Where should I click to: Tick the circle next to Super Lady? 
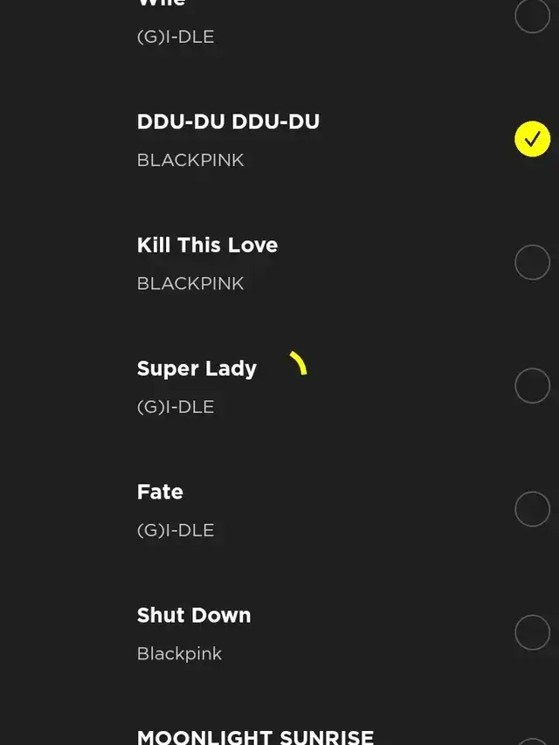(532, 385)
